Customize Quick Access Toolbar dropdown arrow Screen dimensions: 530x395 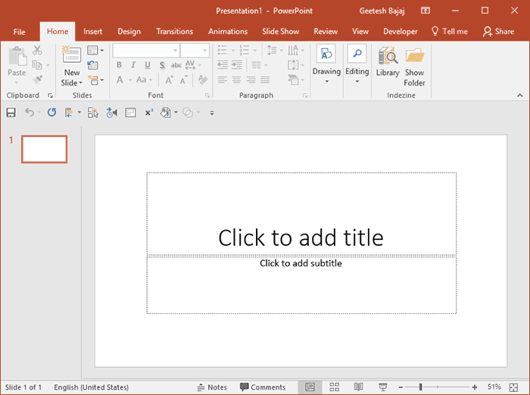[x=212, y=113]
